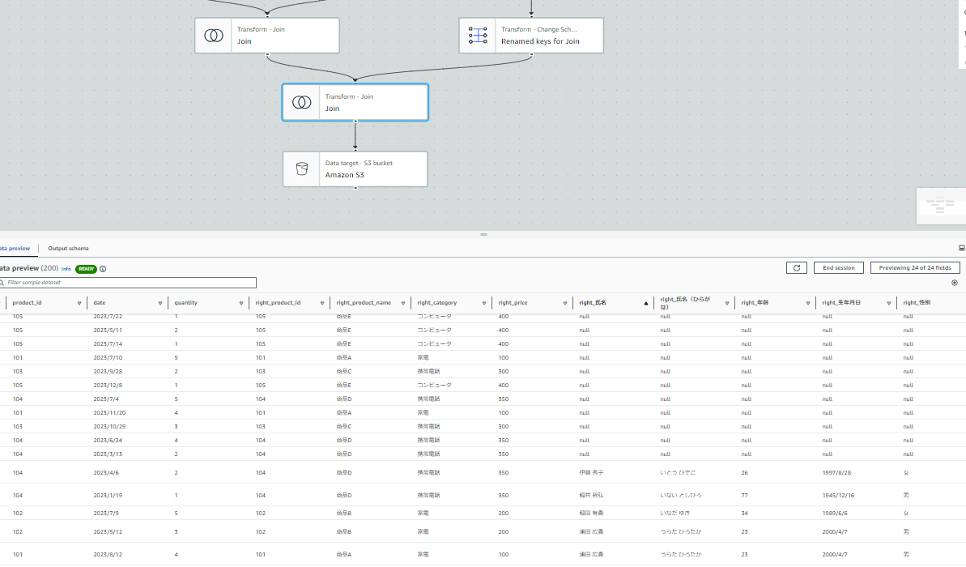The width and height of the screenshot is (966, 567).
Task: Sort by the right_年齢 column arrow
Action: point(807,303)
